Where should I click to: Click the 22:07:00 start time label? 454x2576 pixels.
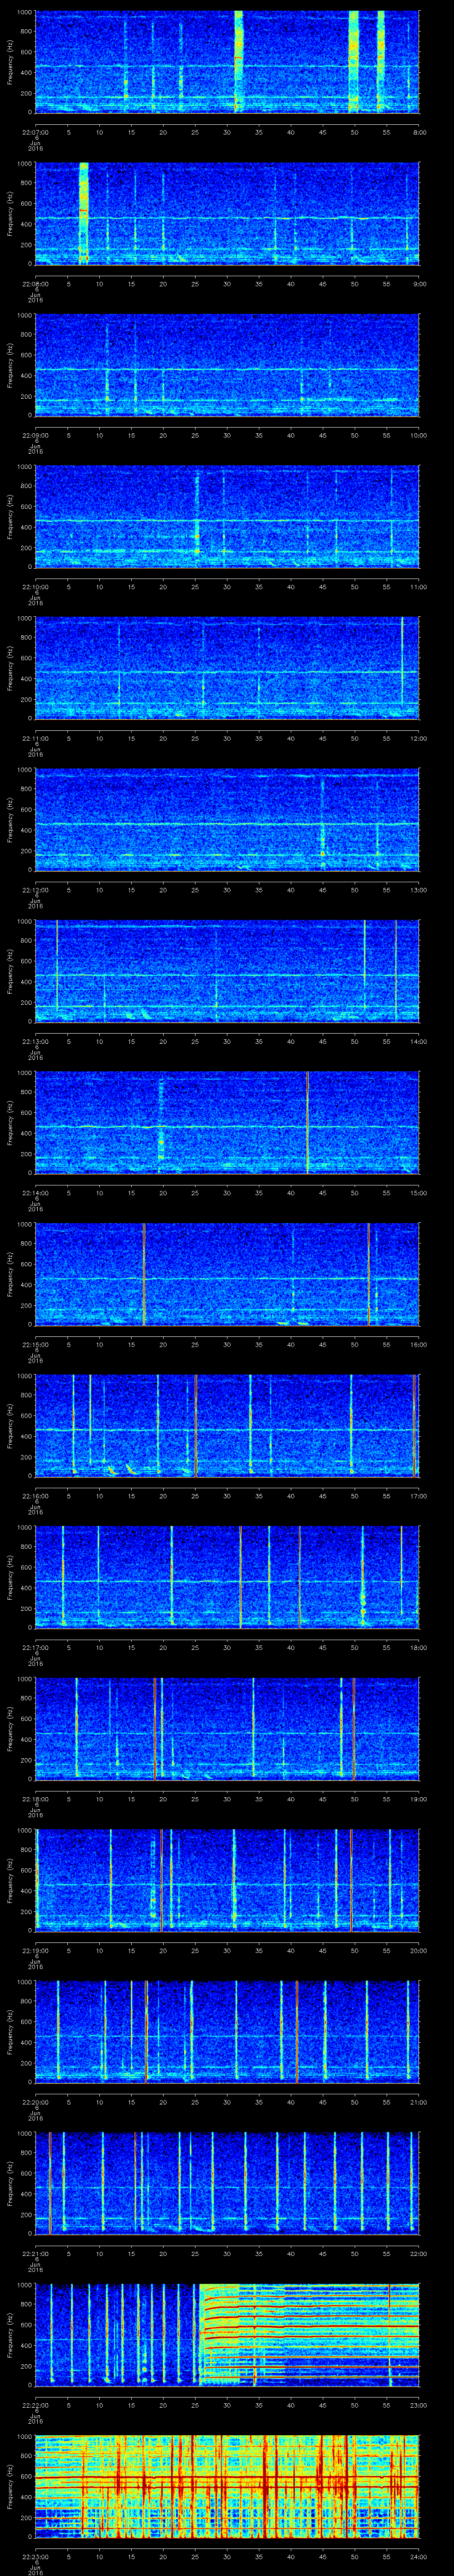35,132
